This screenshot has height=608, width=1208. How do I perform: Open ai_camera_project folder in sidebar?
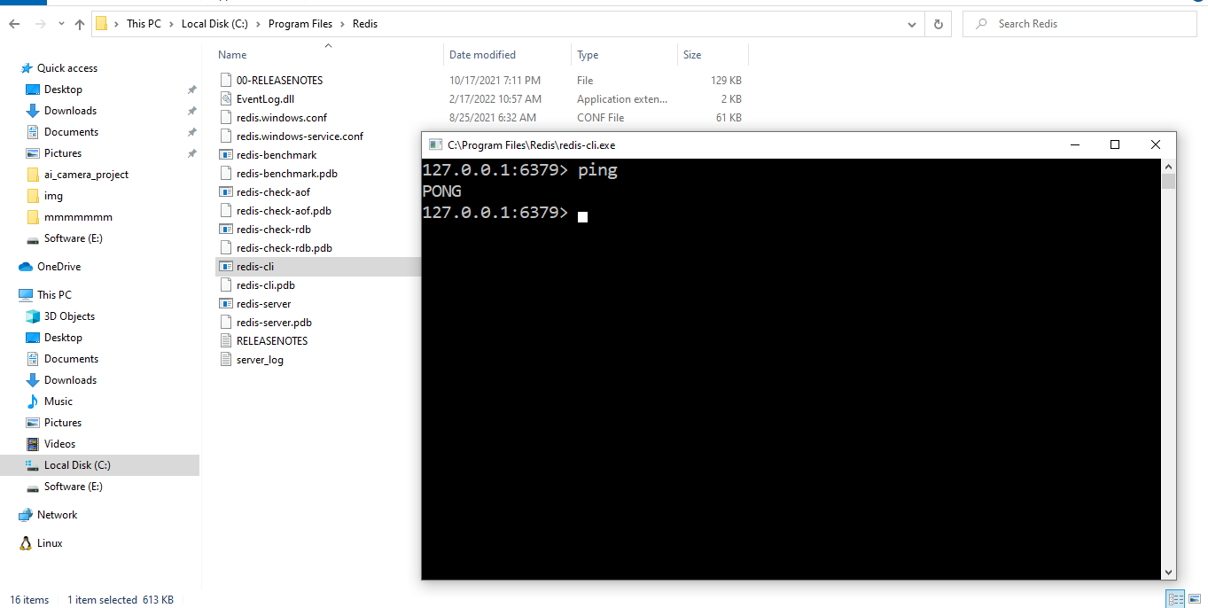[86, 175]
